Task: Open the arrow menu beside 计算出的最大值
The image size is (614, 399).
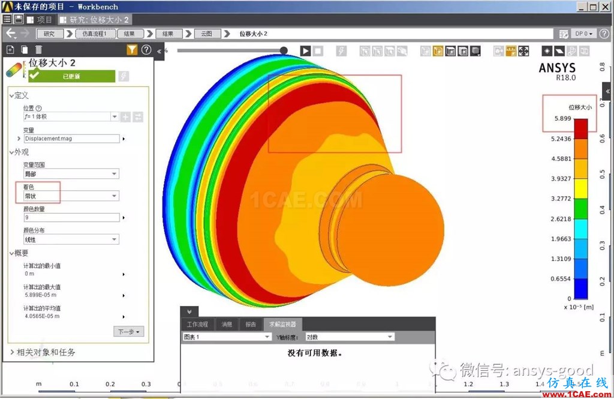Action: [x=124, y=296]
